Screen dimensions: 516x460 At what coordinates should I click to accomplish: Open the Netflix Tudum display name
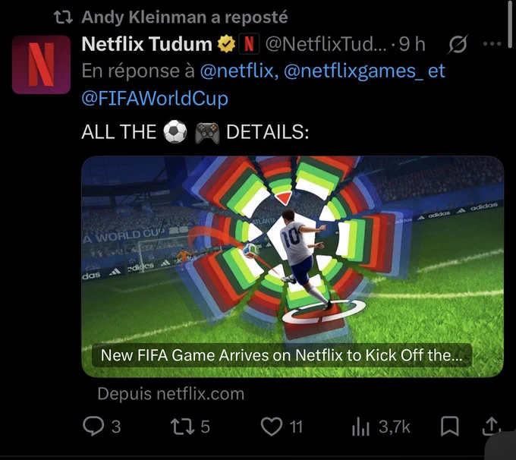pos(146,44)
